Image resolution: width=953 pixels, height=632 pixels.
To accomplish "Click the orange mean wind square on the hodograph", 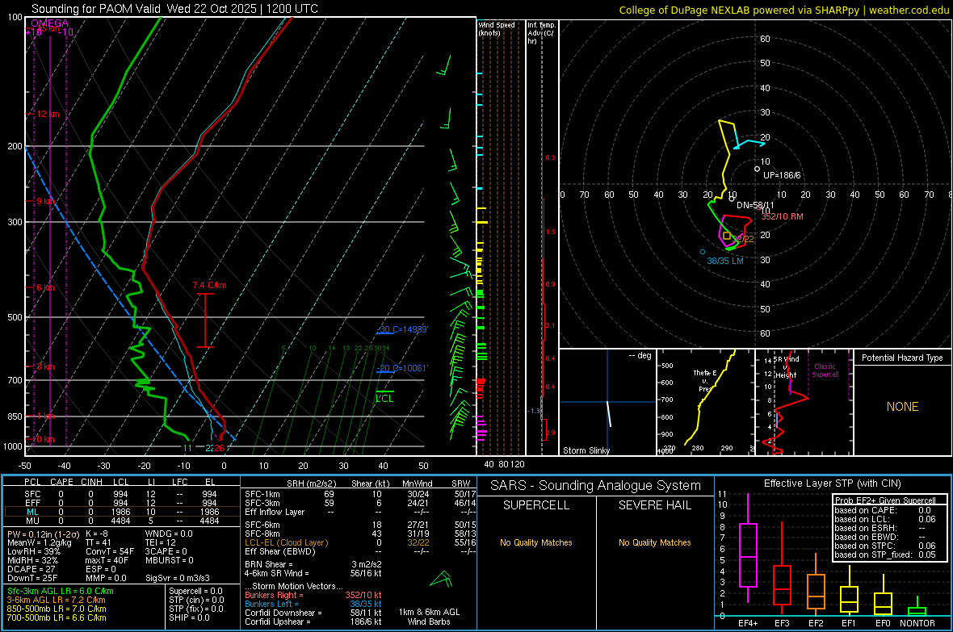I will (x=727, y=235).
